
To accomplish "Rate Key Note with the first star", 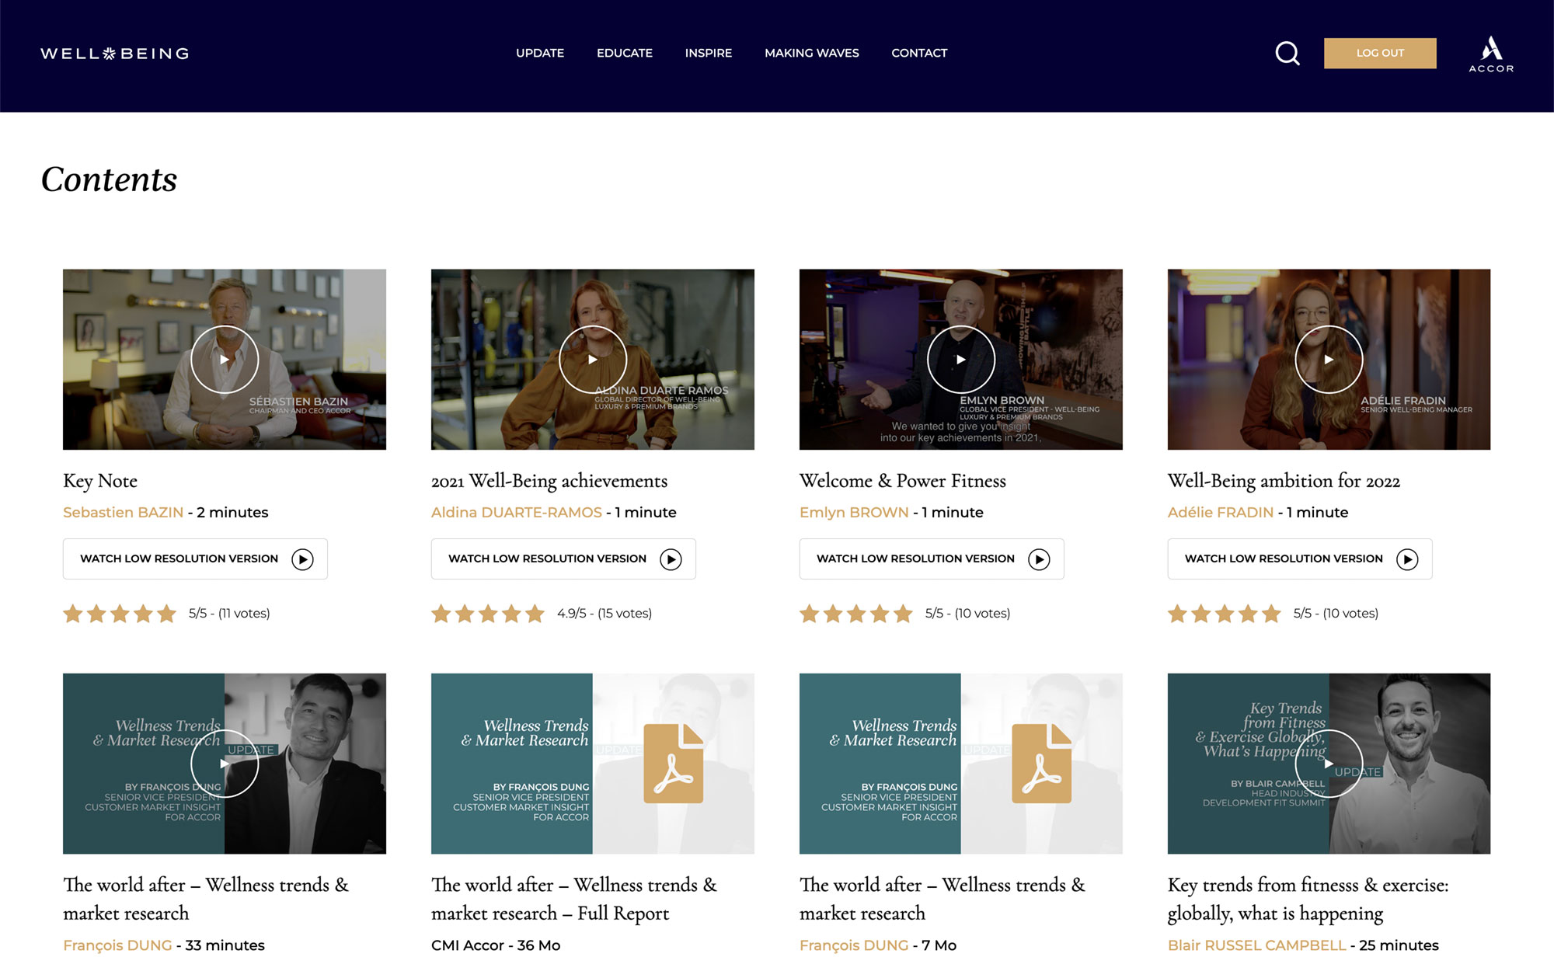I will point(73,614).
